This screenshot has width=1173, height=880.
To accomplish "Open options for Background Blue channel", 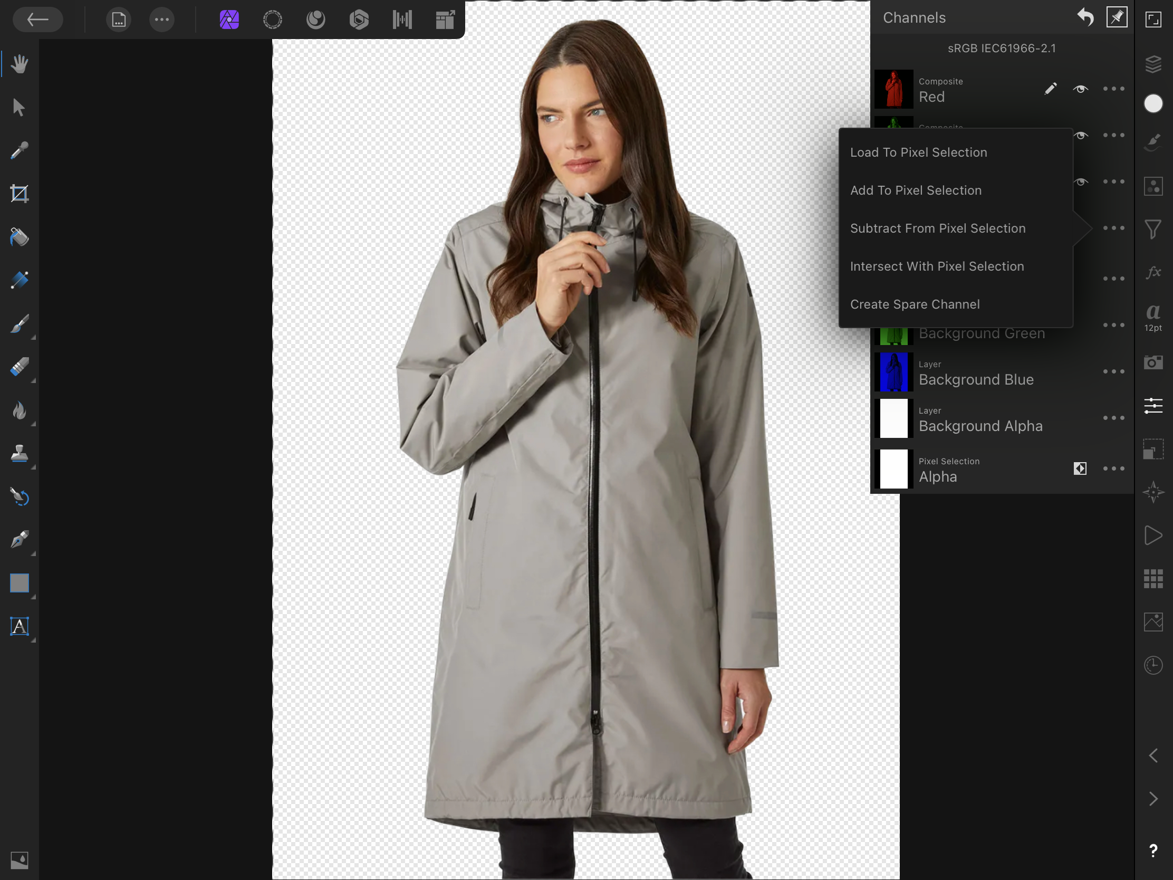I will (x=1113, y=371).
